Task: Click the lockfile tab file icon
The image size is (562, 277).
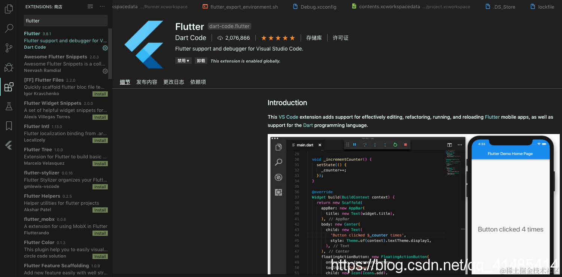Action: [x=533, y=6]
